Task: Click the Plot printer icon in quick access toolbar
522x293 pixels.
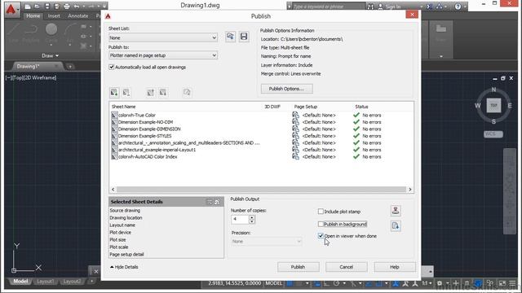Action: pos(67,7)
